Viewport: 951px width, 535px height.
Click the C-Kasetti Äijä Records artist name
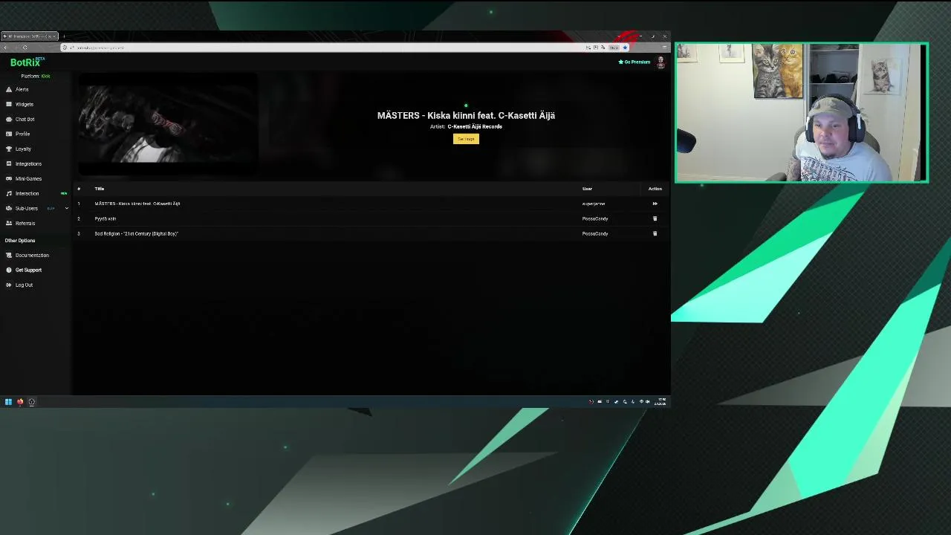pos(475,126)
